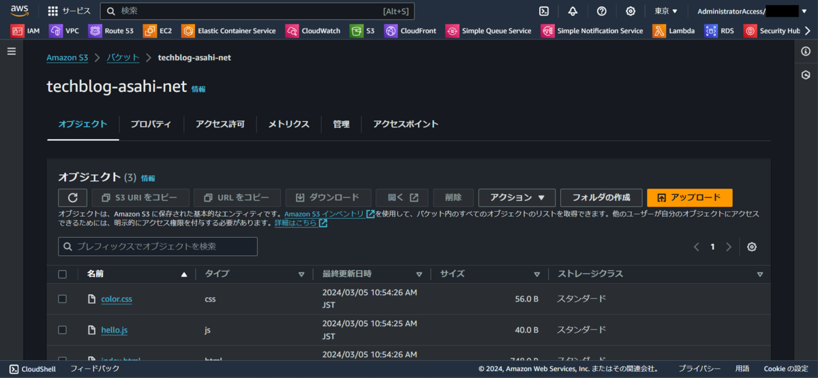This screenshot has height=378, width=818.
Task: Open 詳細はこちら learn more link
Action: click(x=301, y=223)
